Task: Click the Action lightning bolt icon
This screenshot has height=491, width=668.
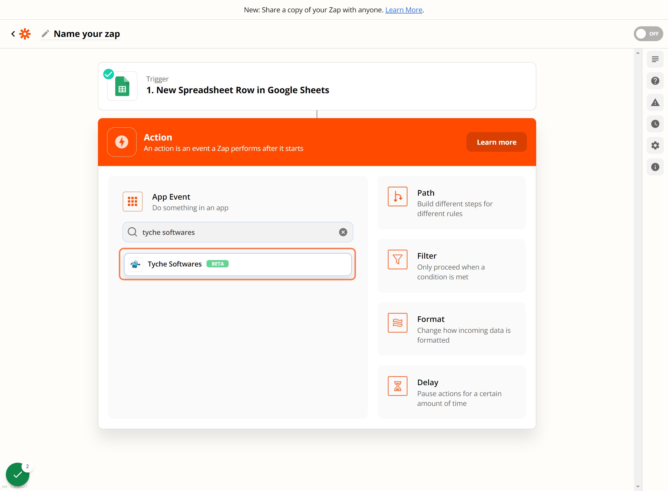Action: tap(122, 142)
